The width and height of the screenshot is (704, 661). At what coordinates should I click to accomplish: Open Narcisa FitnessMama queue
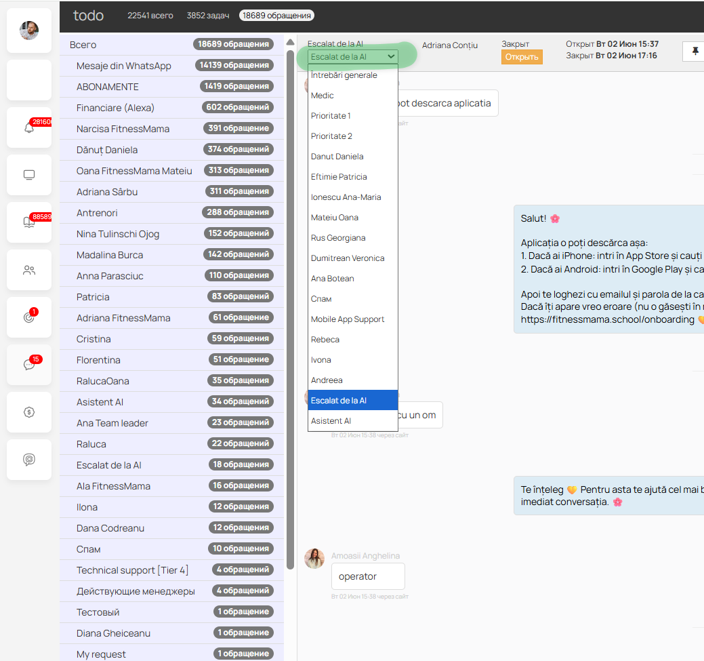171,129
